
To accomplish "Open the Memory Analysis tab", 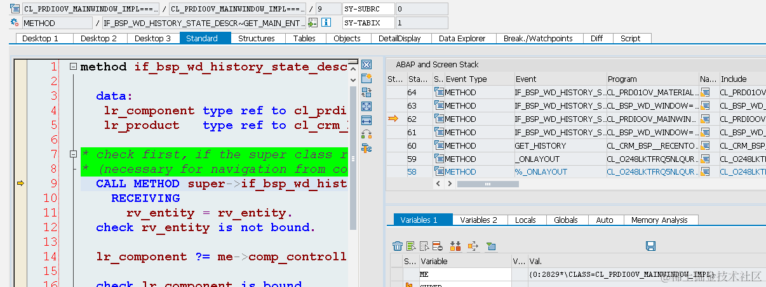I will (x=661, y=220).
